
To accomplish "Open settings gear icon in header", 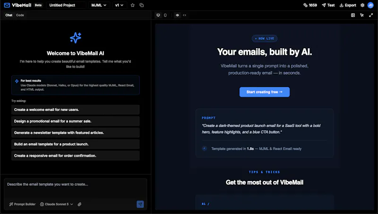I will click(x=362, y=5).
